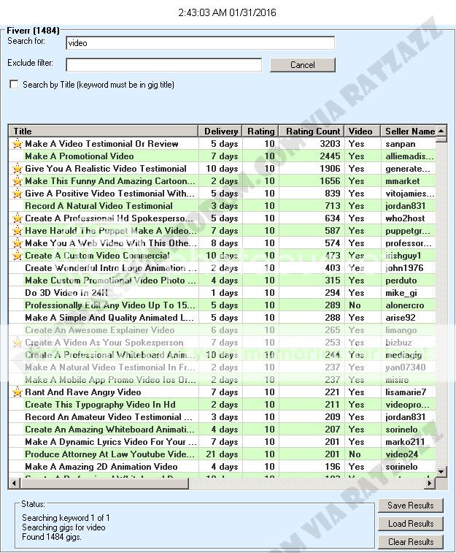The height and width of the screenshot is (553, 456).
Task: Select the Record A Natural Video Testimonial row
Action: pyautogui.click(x=223, y=206)
